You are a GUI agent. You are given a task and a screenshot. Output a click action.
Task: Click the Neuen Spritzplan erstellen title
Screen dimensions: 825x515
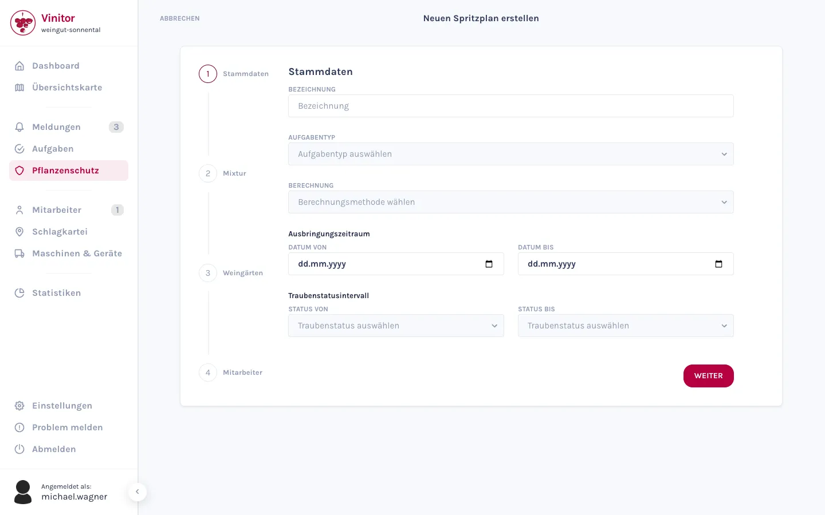[x=481, y=18]
